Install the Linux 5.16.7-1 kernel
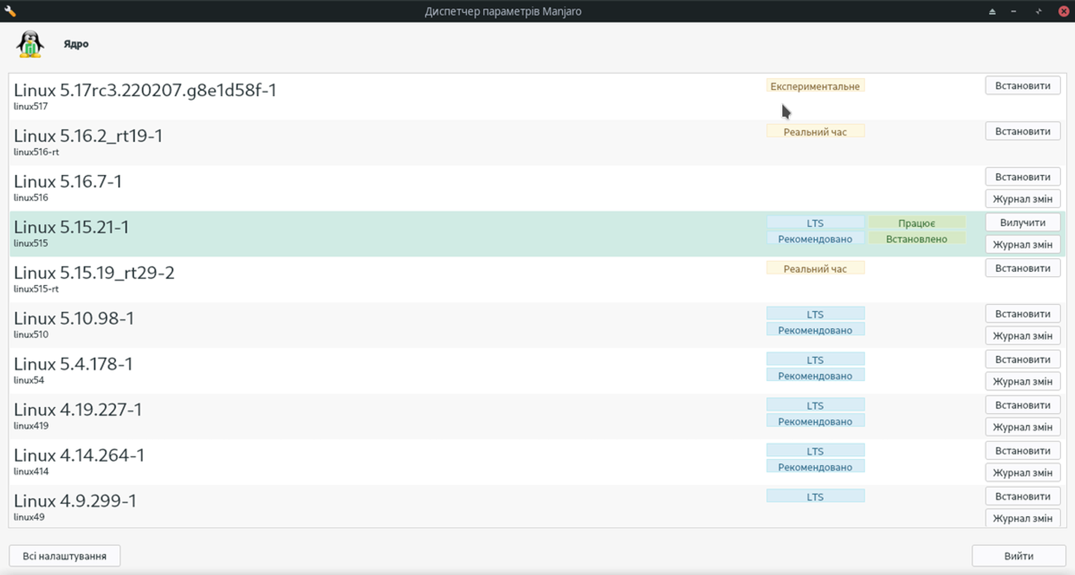 [x=1022, y=177]
